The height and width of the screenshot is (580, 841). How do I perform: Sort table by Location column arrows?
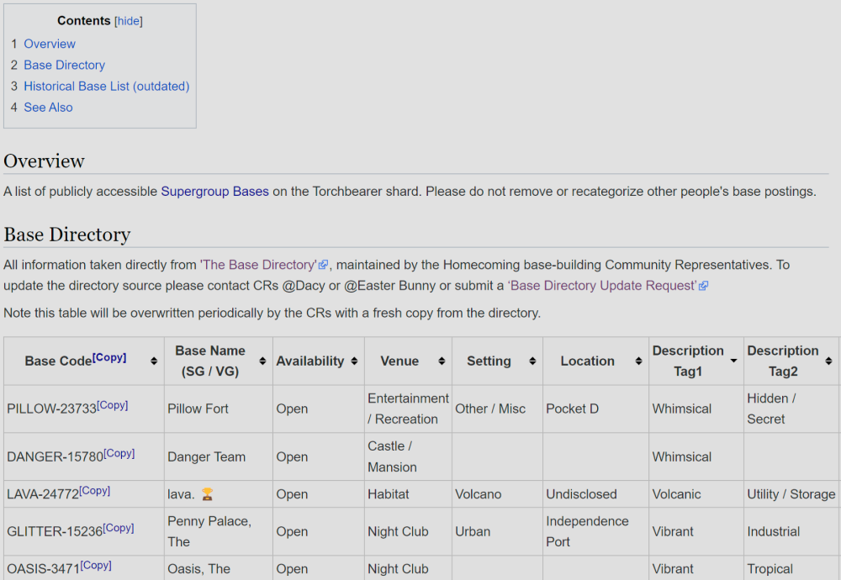click(638, 361)
